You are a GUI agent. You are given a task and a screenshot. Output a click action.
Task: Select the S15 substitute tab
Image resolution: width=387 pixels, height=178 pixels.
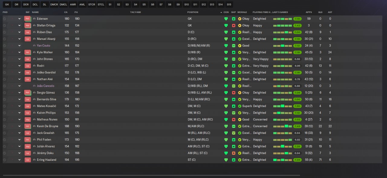coord(229,5)
